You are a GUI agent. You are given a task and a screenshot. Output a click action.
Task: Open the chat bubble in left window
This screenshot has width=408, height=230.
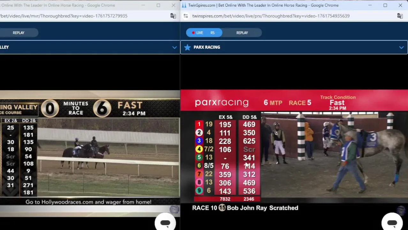point(165,223)
